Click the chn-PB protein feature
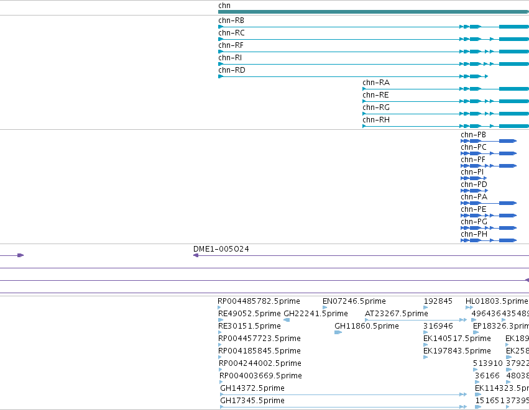Screen dimensions: 529x410 tap(489, 141)
